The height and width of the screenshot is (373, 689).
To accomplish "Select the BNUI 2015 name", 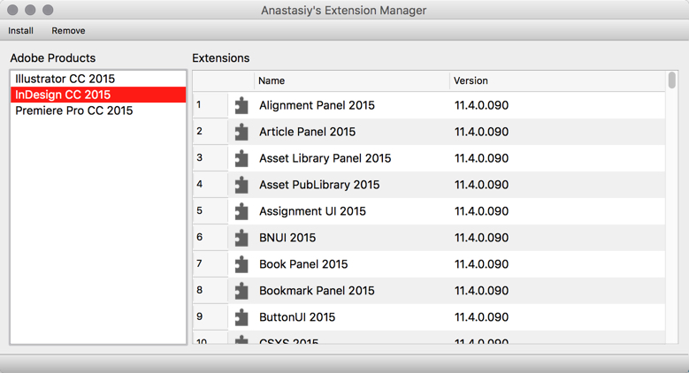I will click(x=287, y=238).
